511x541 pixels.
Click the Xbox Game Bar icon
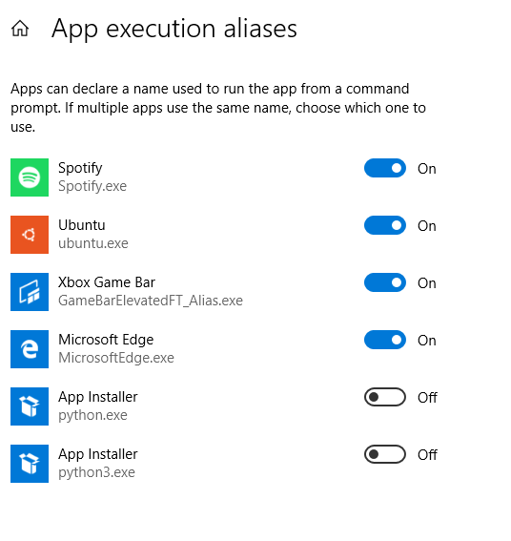(30, 292)
